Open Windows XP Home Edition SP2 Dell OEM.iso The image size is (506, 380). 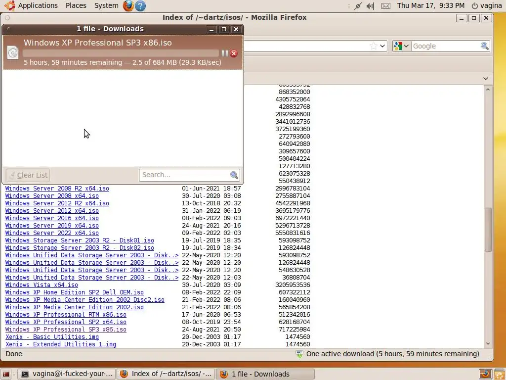[x=75, y=292]
